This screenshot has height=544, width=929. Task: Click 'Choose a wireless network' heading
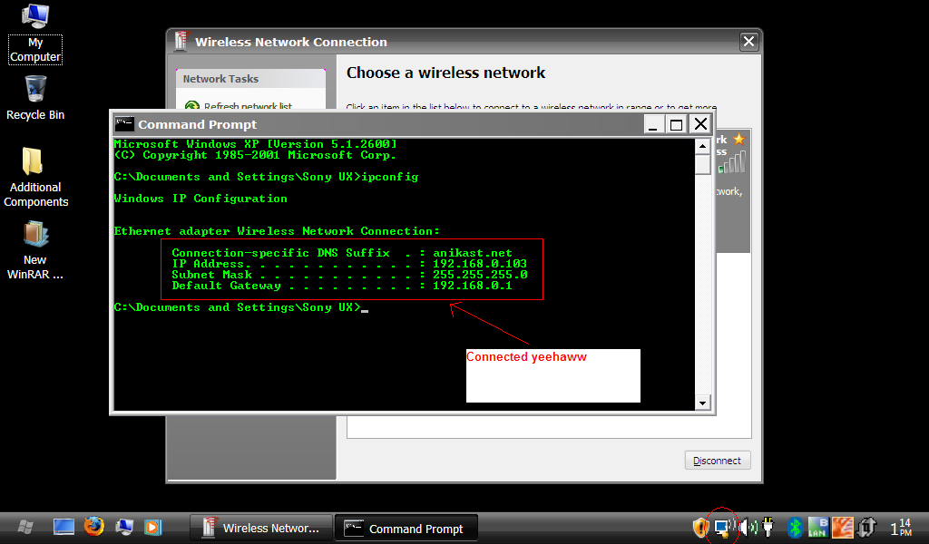(445, 73)
